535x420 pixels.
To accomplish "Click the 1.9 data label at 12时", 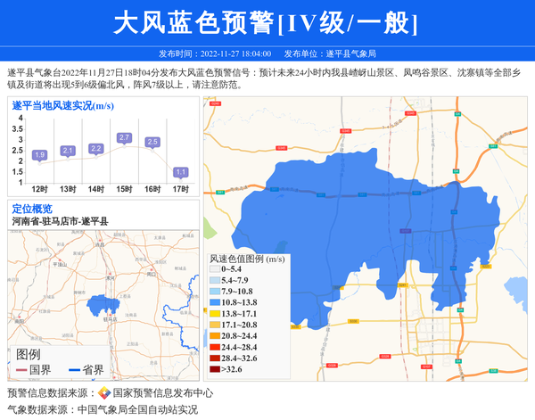I will [x=39, y=155].
